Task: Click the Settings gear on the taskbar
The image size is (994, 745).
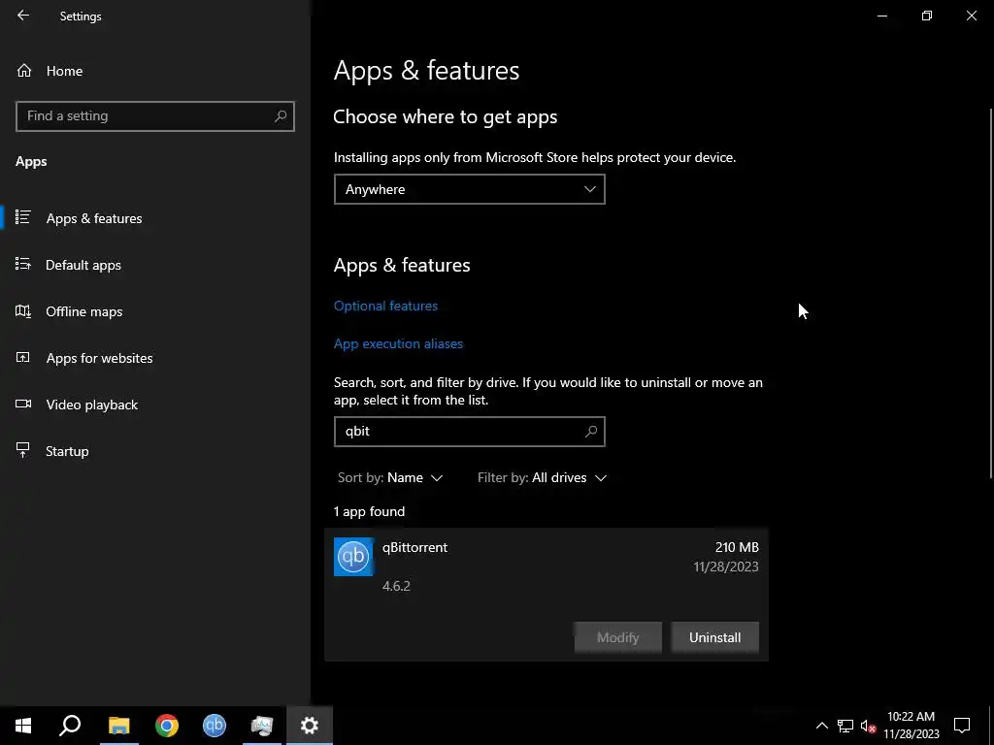Action: click(x=310, y=726)
